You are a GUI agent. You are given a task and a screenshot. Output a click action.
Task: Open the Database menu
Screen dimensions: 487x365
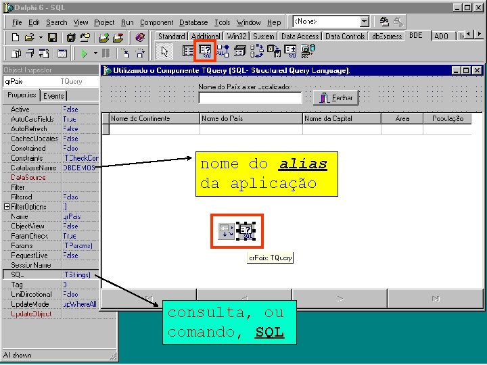(193, 23)
